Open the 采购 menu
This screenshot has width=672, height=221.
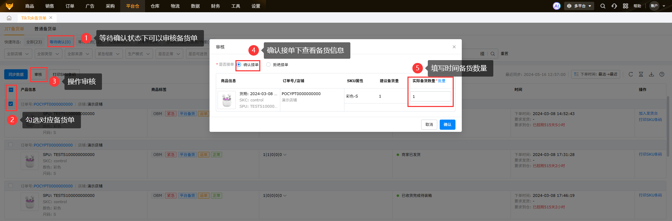pyautogui.click(x=110, y=6)
